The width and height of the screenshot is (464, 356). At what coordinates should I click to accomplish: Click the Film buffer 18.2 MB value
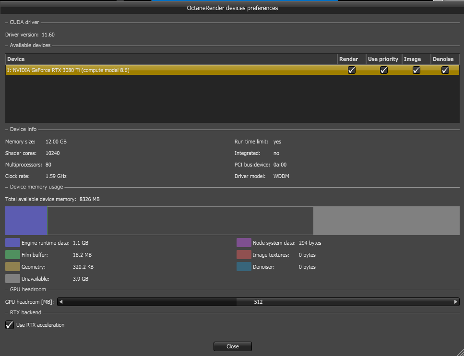pyautogui.click(x=82, y=255)
